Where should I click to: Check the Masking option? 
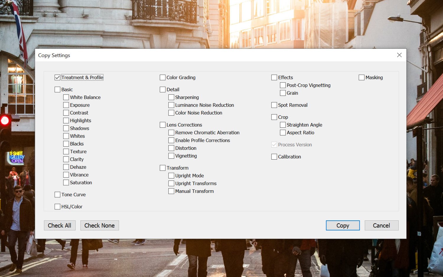[x=361, y=77]
